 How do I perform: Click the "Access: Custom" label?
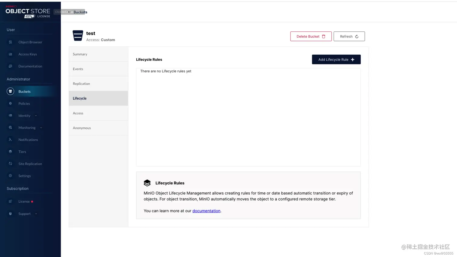pos(100,40)
